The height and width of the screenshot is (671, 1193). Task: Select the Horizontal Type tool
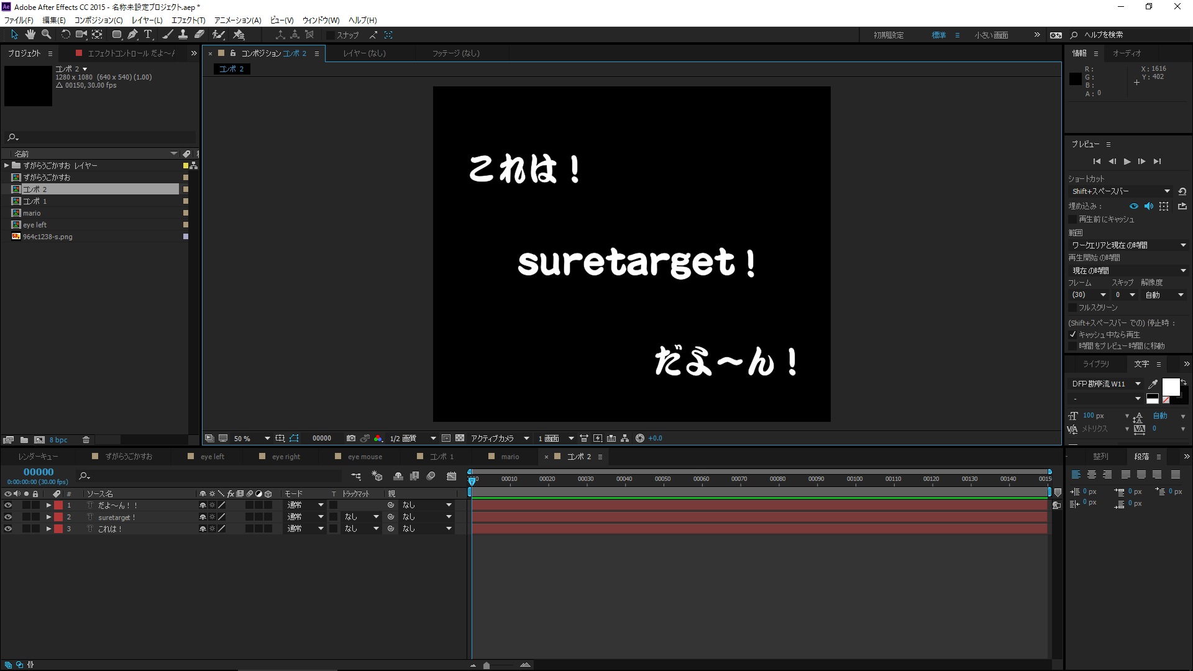click(148, 35)
